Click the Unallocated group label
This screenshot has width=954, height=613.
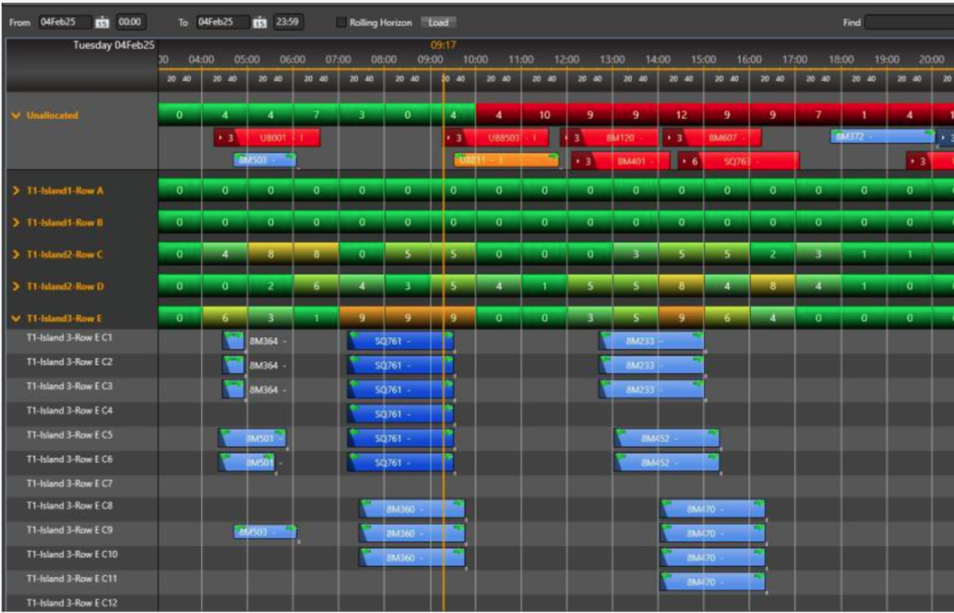coord(52,115)
